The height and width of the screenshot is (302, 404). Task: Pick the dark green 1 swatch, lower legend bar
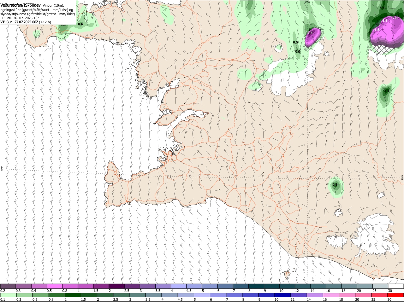tap(73, 295)
